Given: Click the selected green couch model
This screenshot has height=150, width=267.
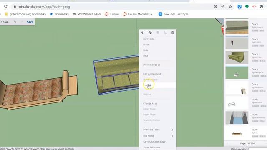Looking at the screenshot, I should pyautogui.click(x=116, y=75).
